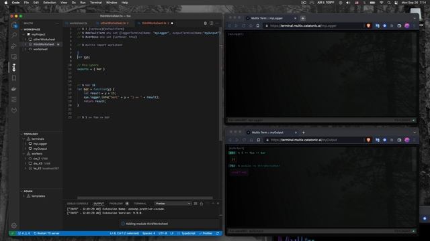Image resolution: width=430 pixels, height=241 pixels.
Task: Click the Wi-Fi icon in macOS menu bar
Action: [382, 3]
